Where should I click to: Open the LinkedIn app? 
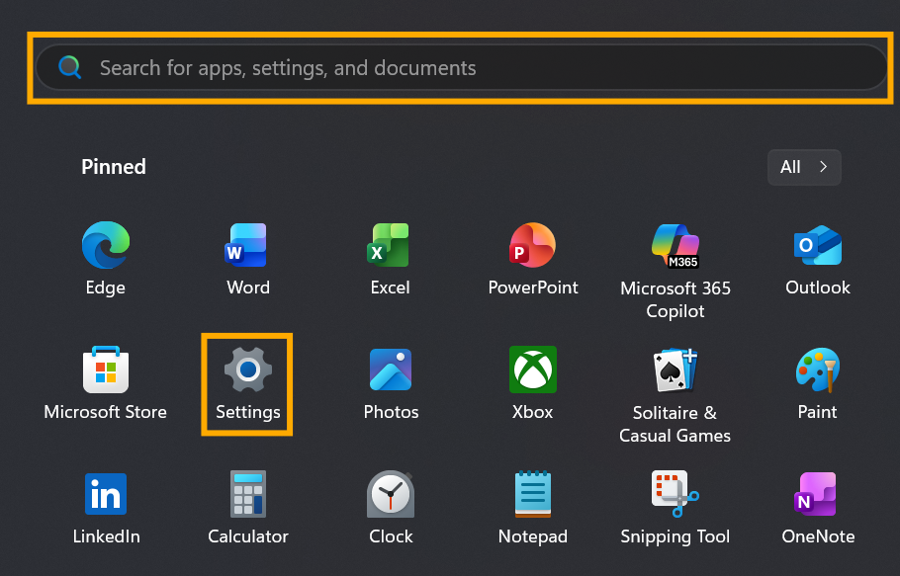pyautogui.click(x=106, y=507)
